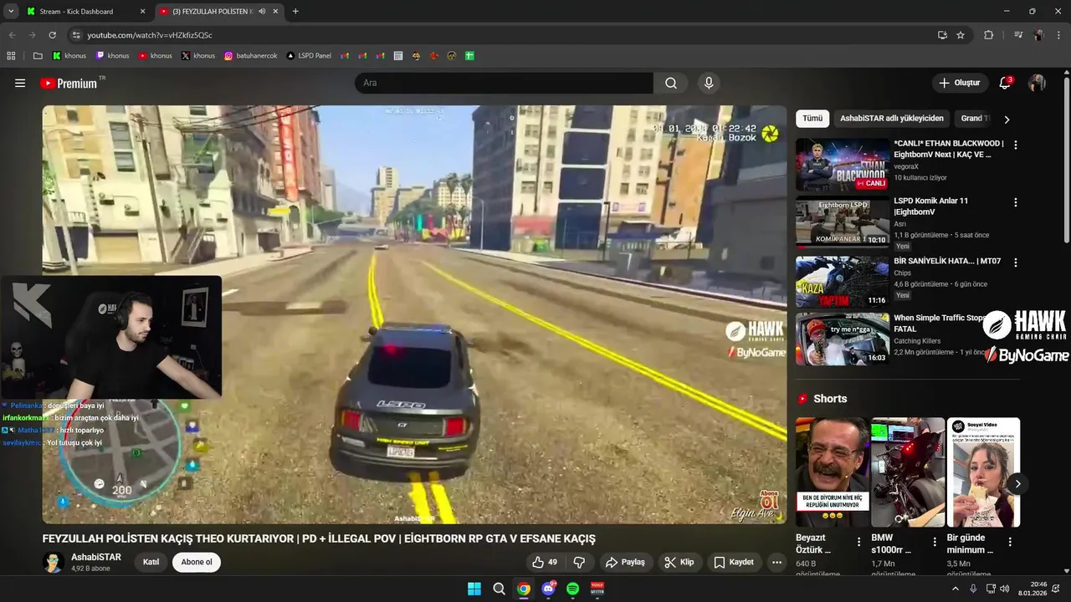Open YouTube notifications bell

pyautogui.click(x=1005, y=83)
